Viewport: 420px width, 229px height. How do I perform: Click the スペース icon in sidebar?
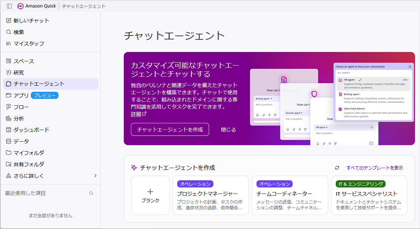coord(9,61)
